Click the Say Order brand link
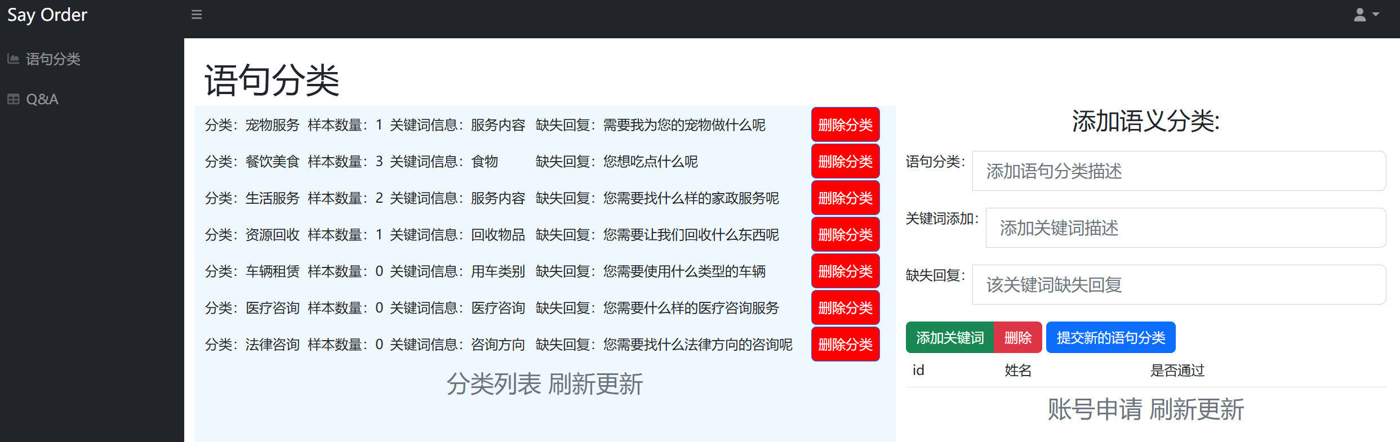This screenshot has width=1400, height=442. pyautogui.click(x=47, y=15)
